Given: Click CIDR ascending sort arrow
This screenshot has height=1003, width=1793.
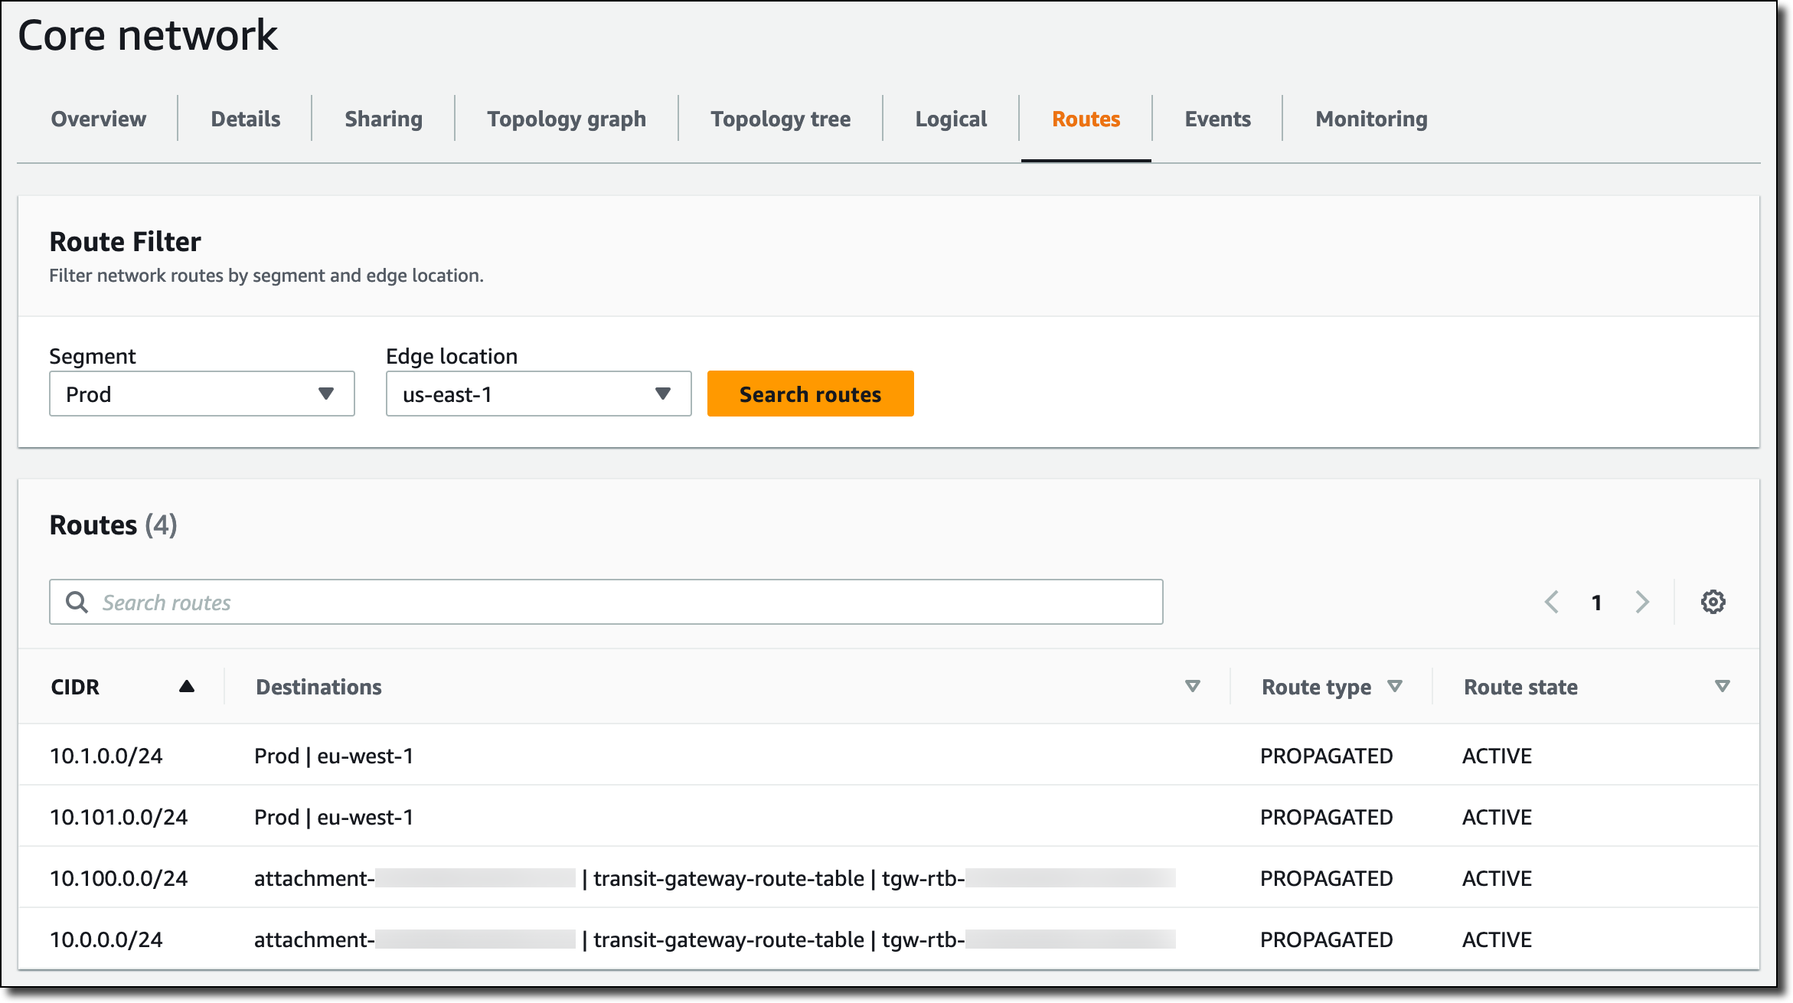Looking at the screenshot, I should (x=187, y=686).
